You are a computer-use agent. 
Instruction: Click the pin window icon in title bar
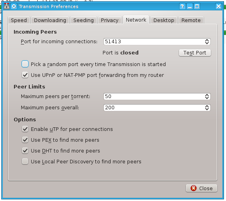tap(14, 6)
